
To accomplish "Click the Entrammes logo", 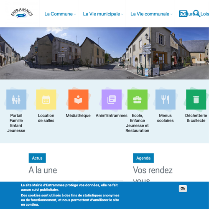I will (22, 13).
